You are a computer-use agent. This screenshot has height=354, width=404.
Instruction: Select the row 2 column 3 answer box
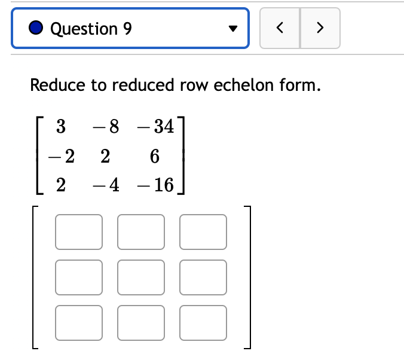pyautogui.click(x=203, y=277)
